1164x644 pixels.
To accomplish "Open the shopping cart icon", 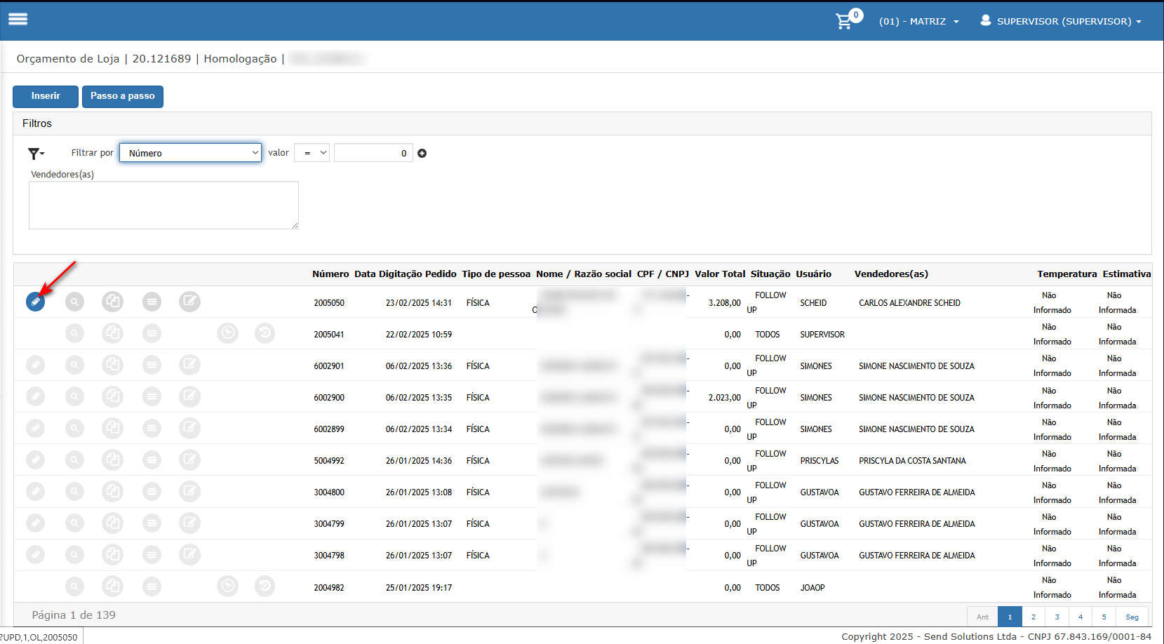I will coord(844,22).
